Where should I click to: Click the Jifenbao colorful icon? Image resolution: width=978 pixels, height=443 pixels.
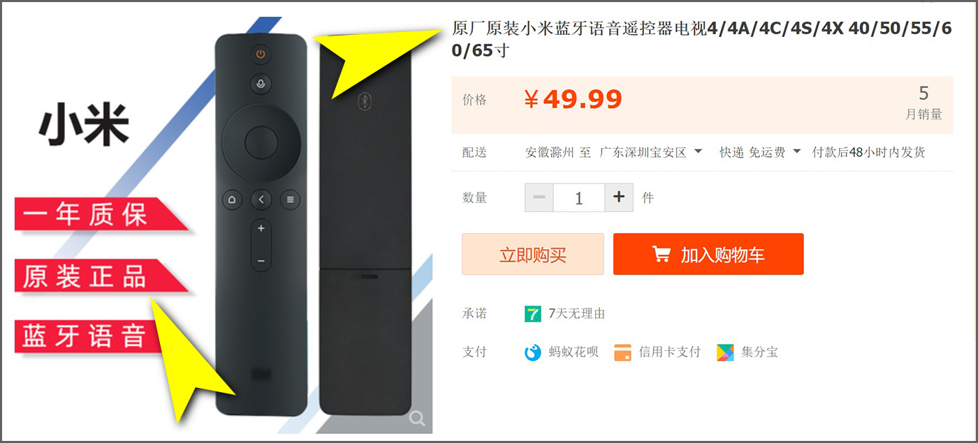point(725,352)
